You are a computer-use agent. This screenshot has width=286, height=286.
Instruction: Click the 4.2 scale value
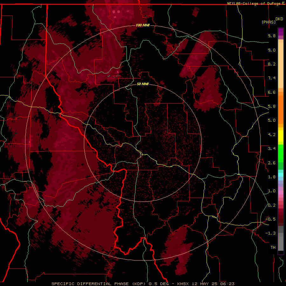click(x=272, y=135)
